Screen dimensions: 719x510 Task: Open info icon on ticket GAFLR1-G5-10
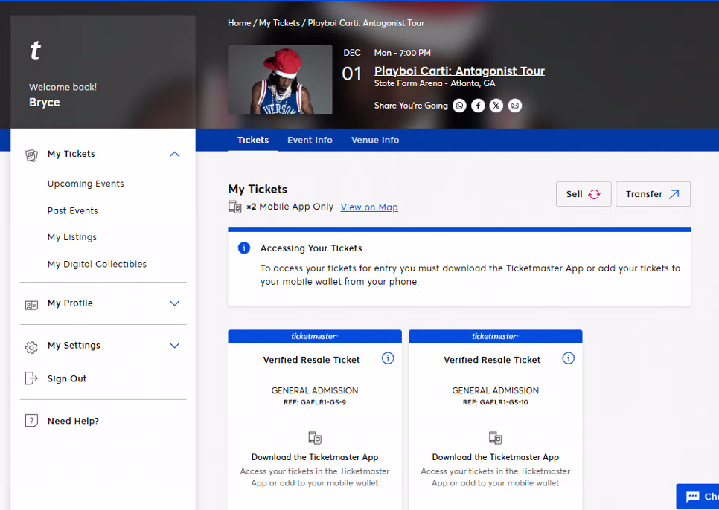tap(568, 358)
